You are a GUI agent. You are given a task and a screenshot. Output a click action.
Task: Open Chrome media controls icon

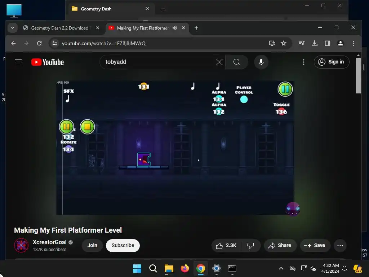pos(302,43)
